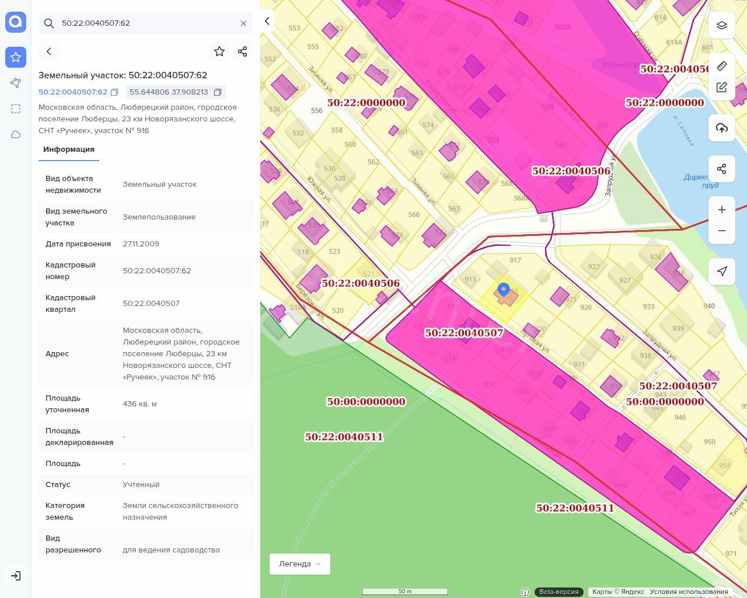Zoom in the map with plus
747x598 pixels.
[722, 210]
